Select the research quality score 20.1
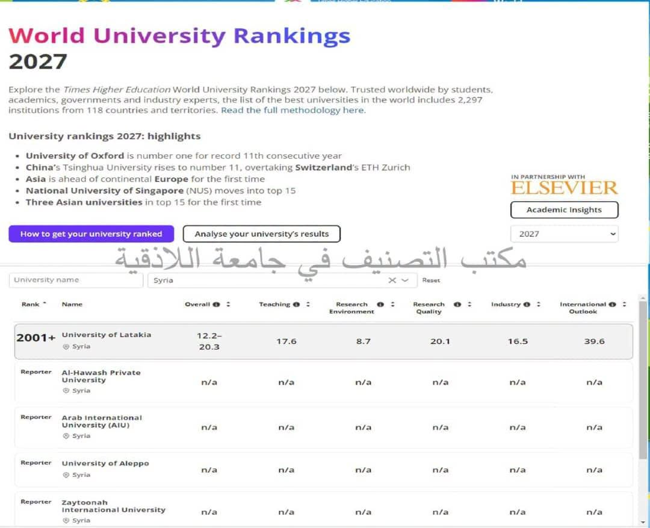The width and height of the screenshot is (650, 528). coord(440,341)
